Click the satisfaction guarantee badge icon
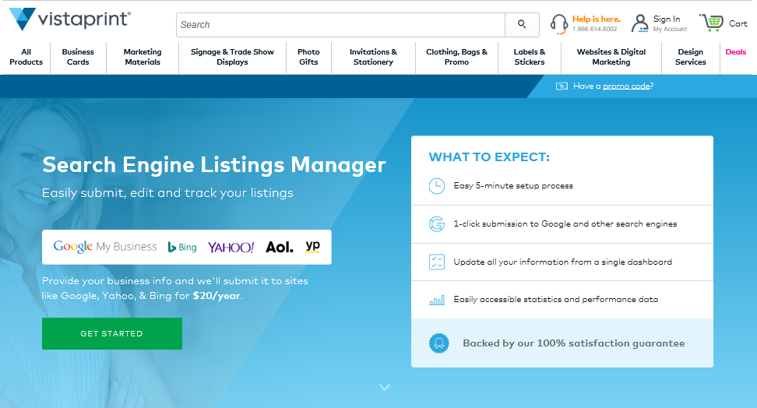This screenshot has width=757, height=408. pyautogui.click(x=438, y=343)
